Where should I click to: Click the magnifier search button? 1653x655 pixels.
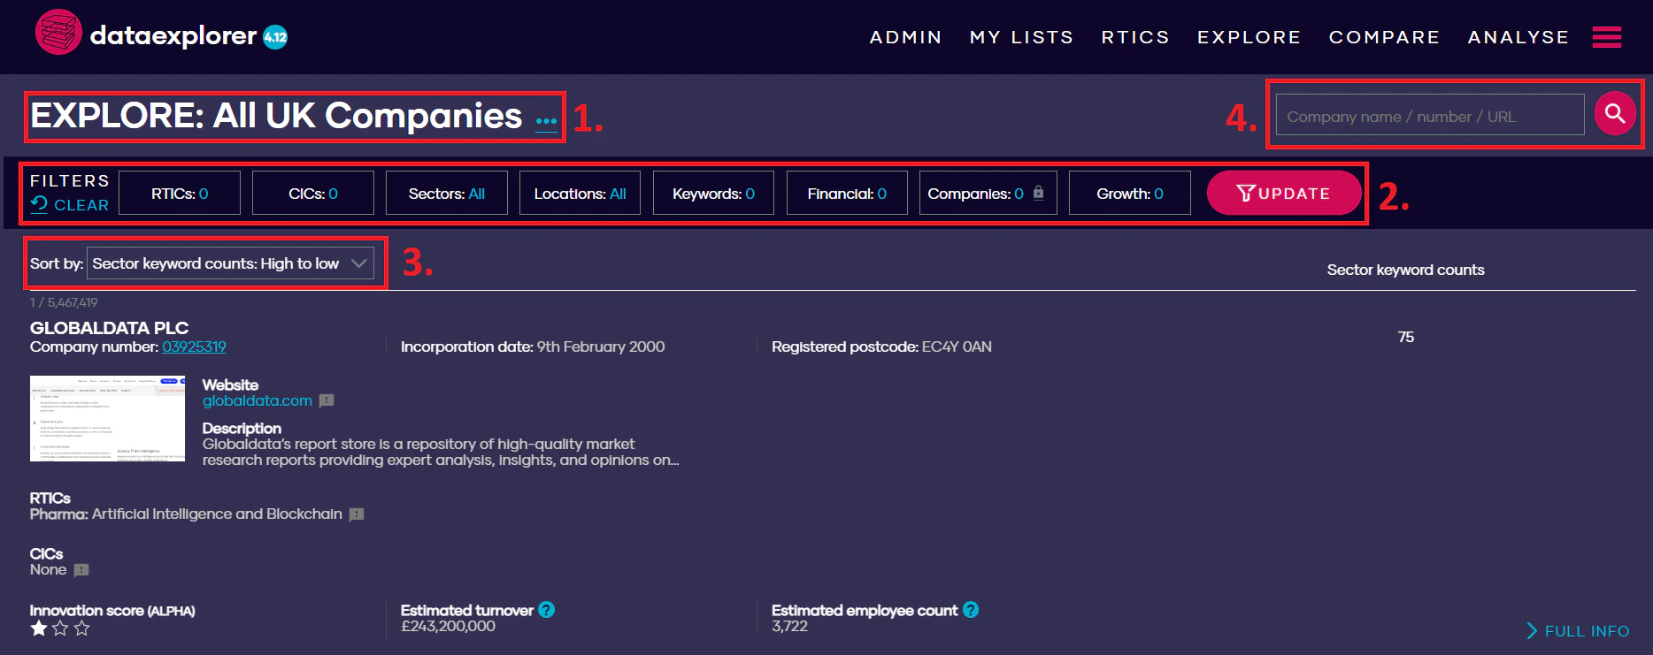click(1615, 114)
